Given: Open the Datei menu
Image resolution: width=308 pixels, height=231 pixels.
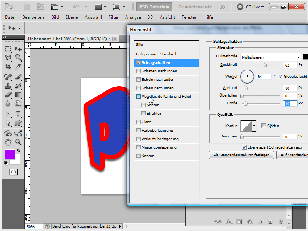Looking at the screenshot, I should (10, 17).
